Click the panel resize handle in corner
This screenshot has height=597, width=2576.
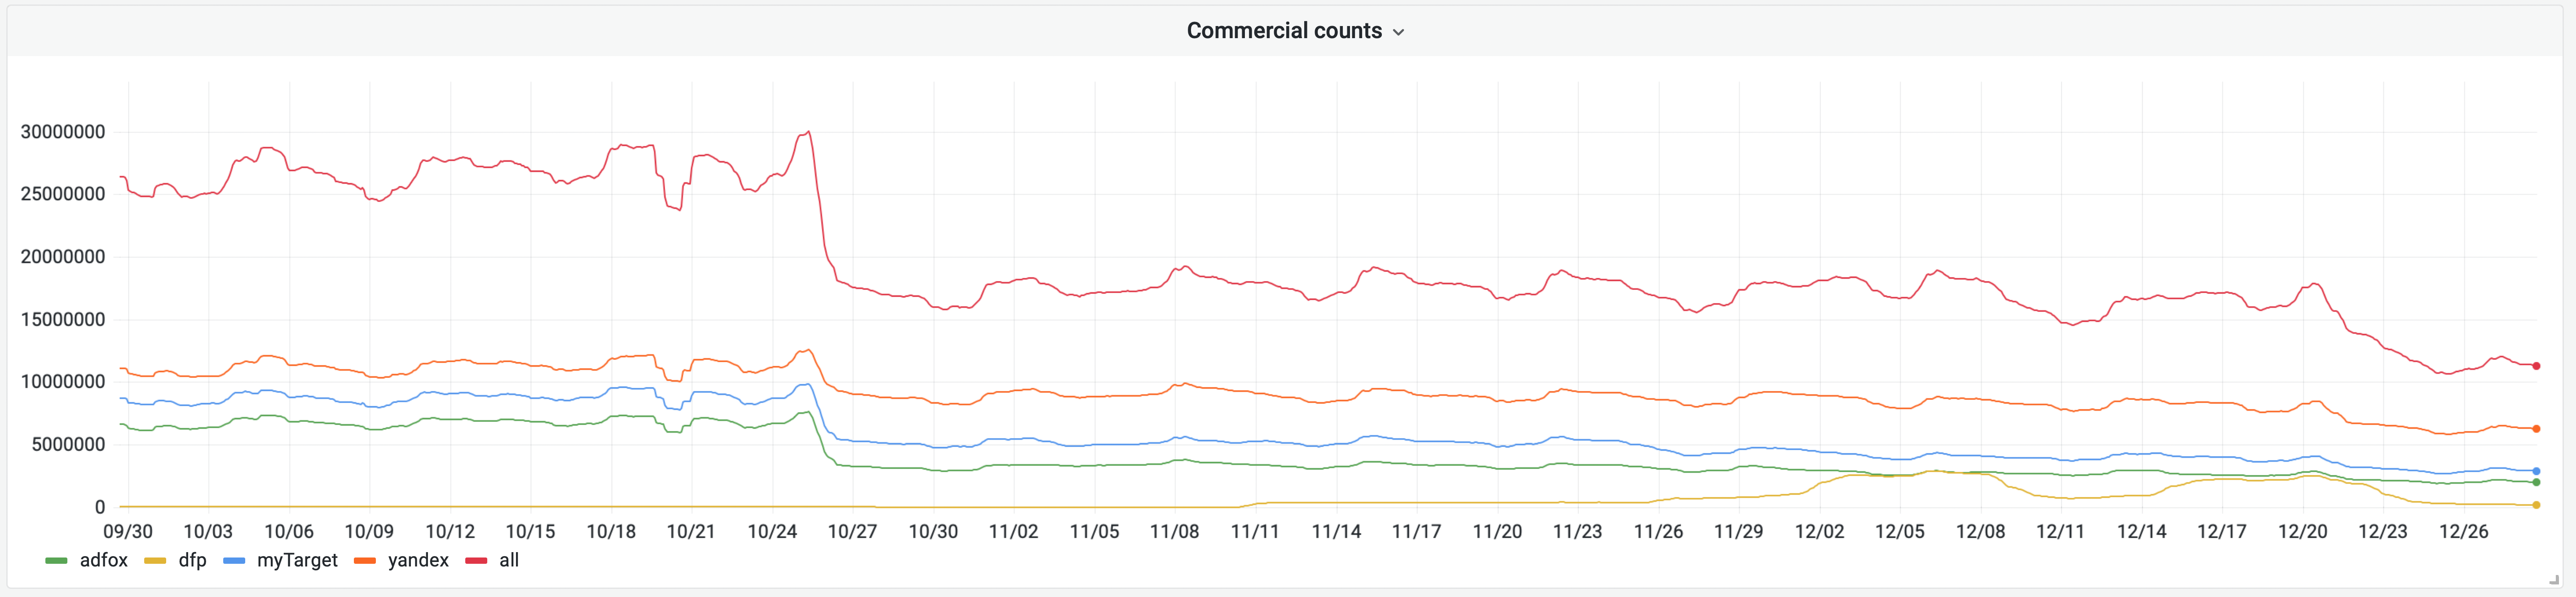click(x=2554, y=579)
